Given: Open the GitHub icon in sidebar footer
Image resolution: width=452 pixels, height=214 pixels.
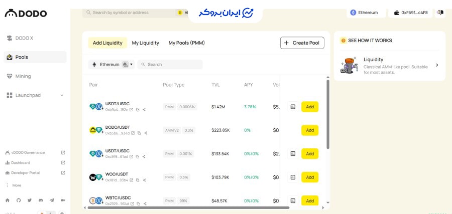Looking at the screenshot, I should tap(19, 200).
